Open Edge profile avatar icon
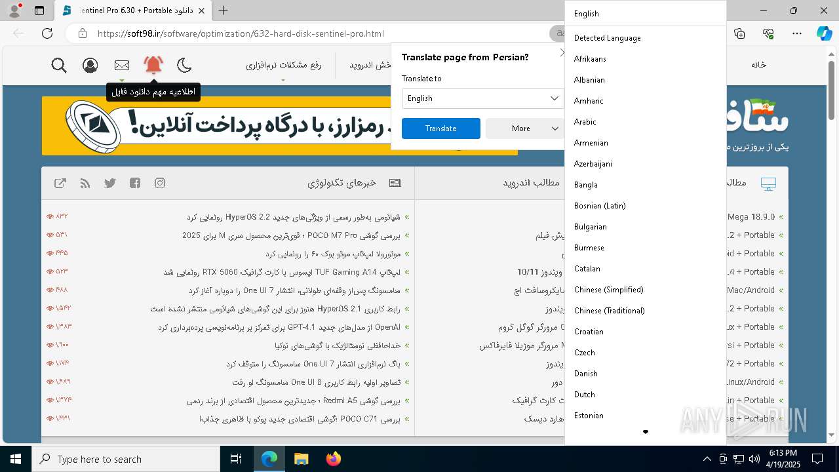Image resolution: width=839 pixels, height=472 pixels. point(14,10)
